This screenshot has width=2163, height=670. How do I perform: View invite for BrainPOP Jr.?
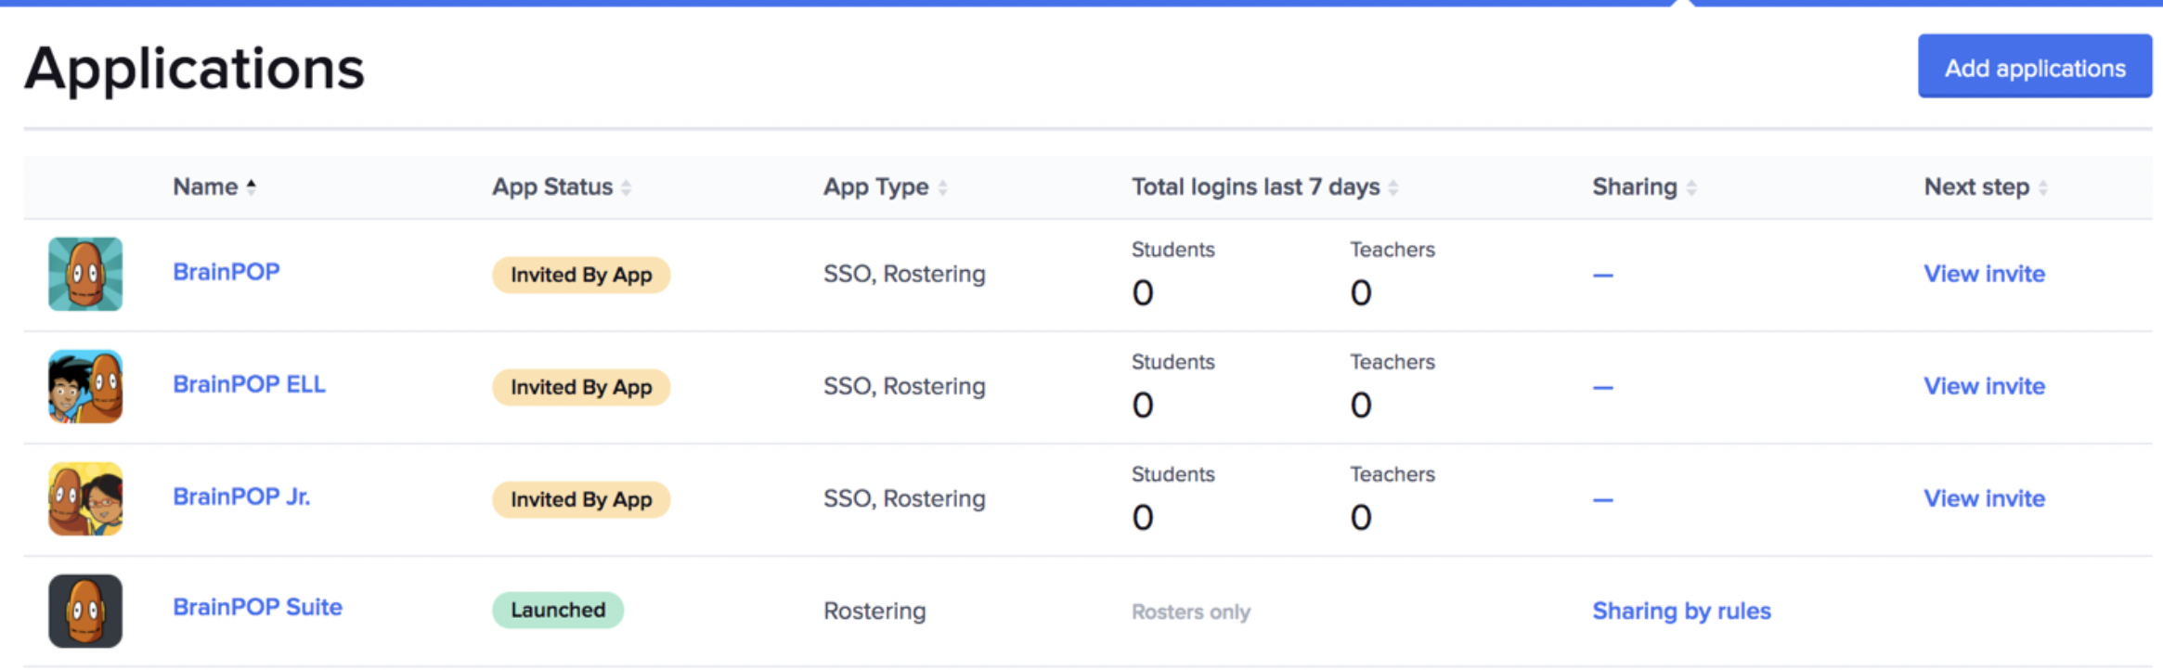click(x=1984, y=498)
